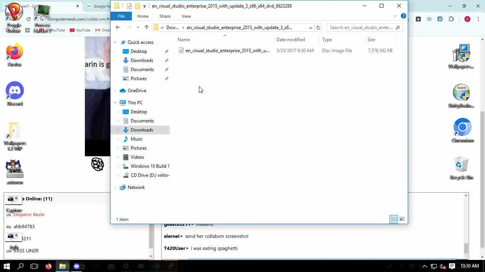The image size is (485, 272).
Task: Select the Recycle Bin desktop icon
Action: pos(462,168)
